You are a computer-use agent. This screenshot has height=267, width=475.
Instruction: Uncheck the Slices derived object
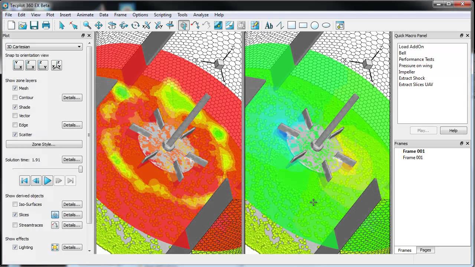pyautogui.click(x=15, y=215)
